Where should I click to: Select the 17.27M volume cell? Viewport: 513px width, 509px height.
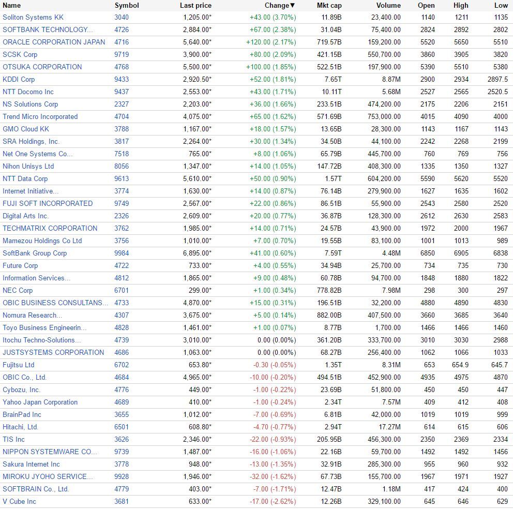pos(389,427)
